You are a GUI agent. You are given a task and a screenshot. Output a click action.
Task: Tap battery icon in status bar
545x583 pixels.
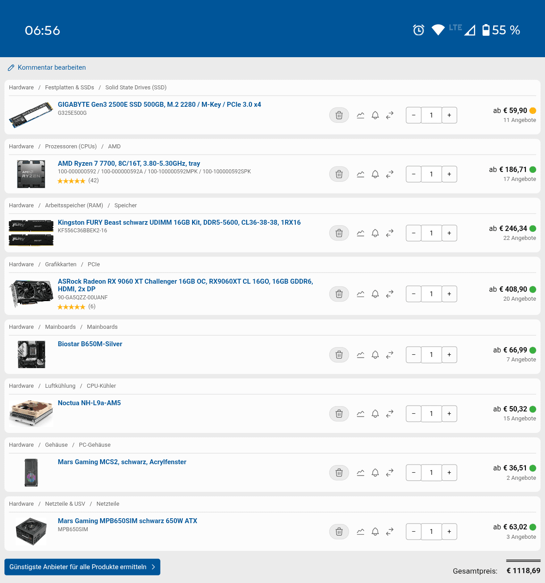(486, 30)
